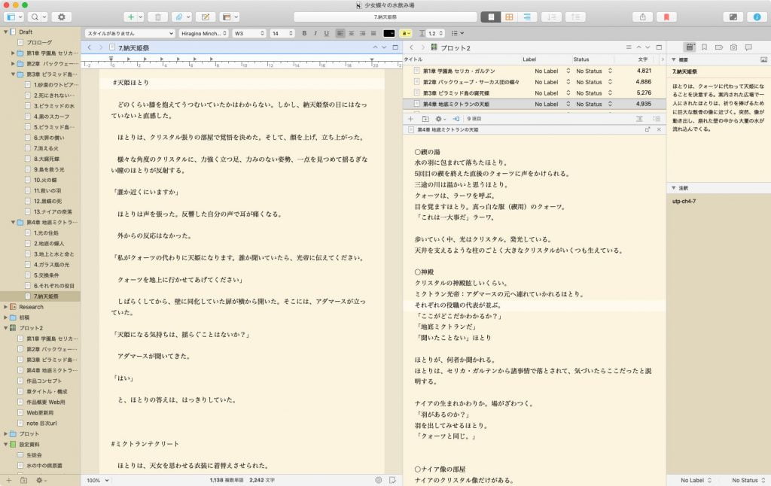Viewport: 771px width, 486px height.
Task: Open No Status dropdown in Inspector footer
Action: tap(748, 480)
